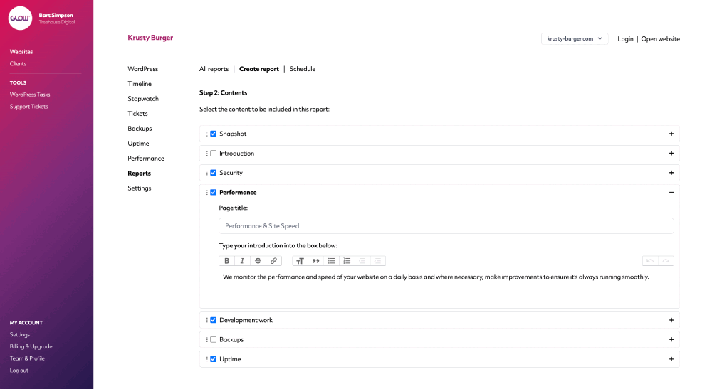Click the Page title input field
Viewport: 712px width, 389px height.
pyautogui.click(x=446, y=225)
